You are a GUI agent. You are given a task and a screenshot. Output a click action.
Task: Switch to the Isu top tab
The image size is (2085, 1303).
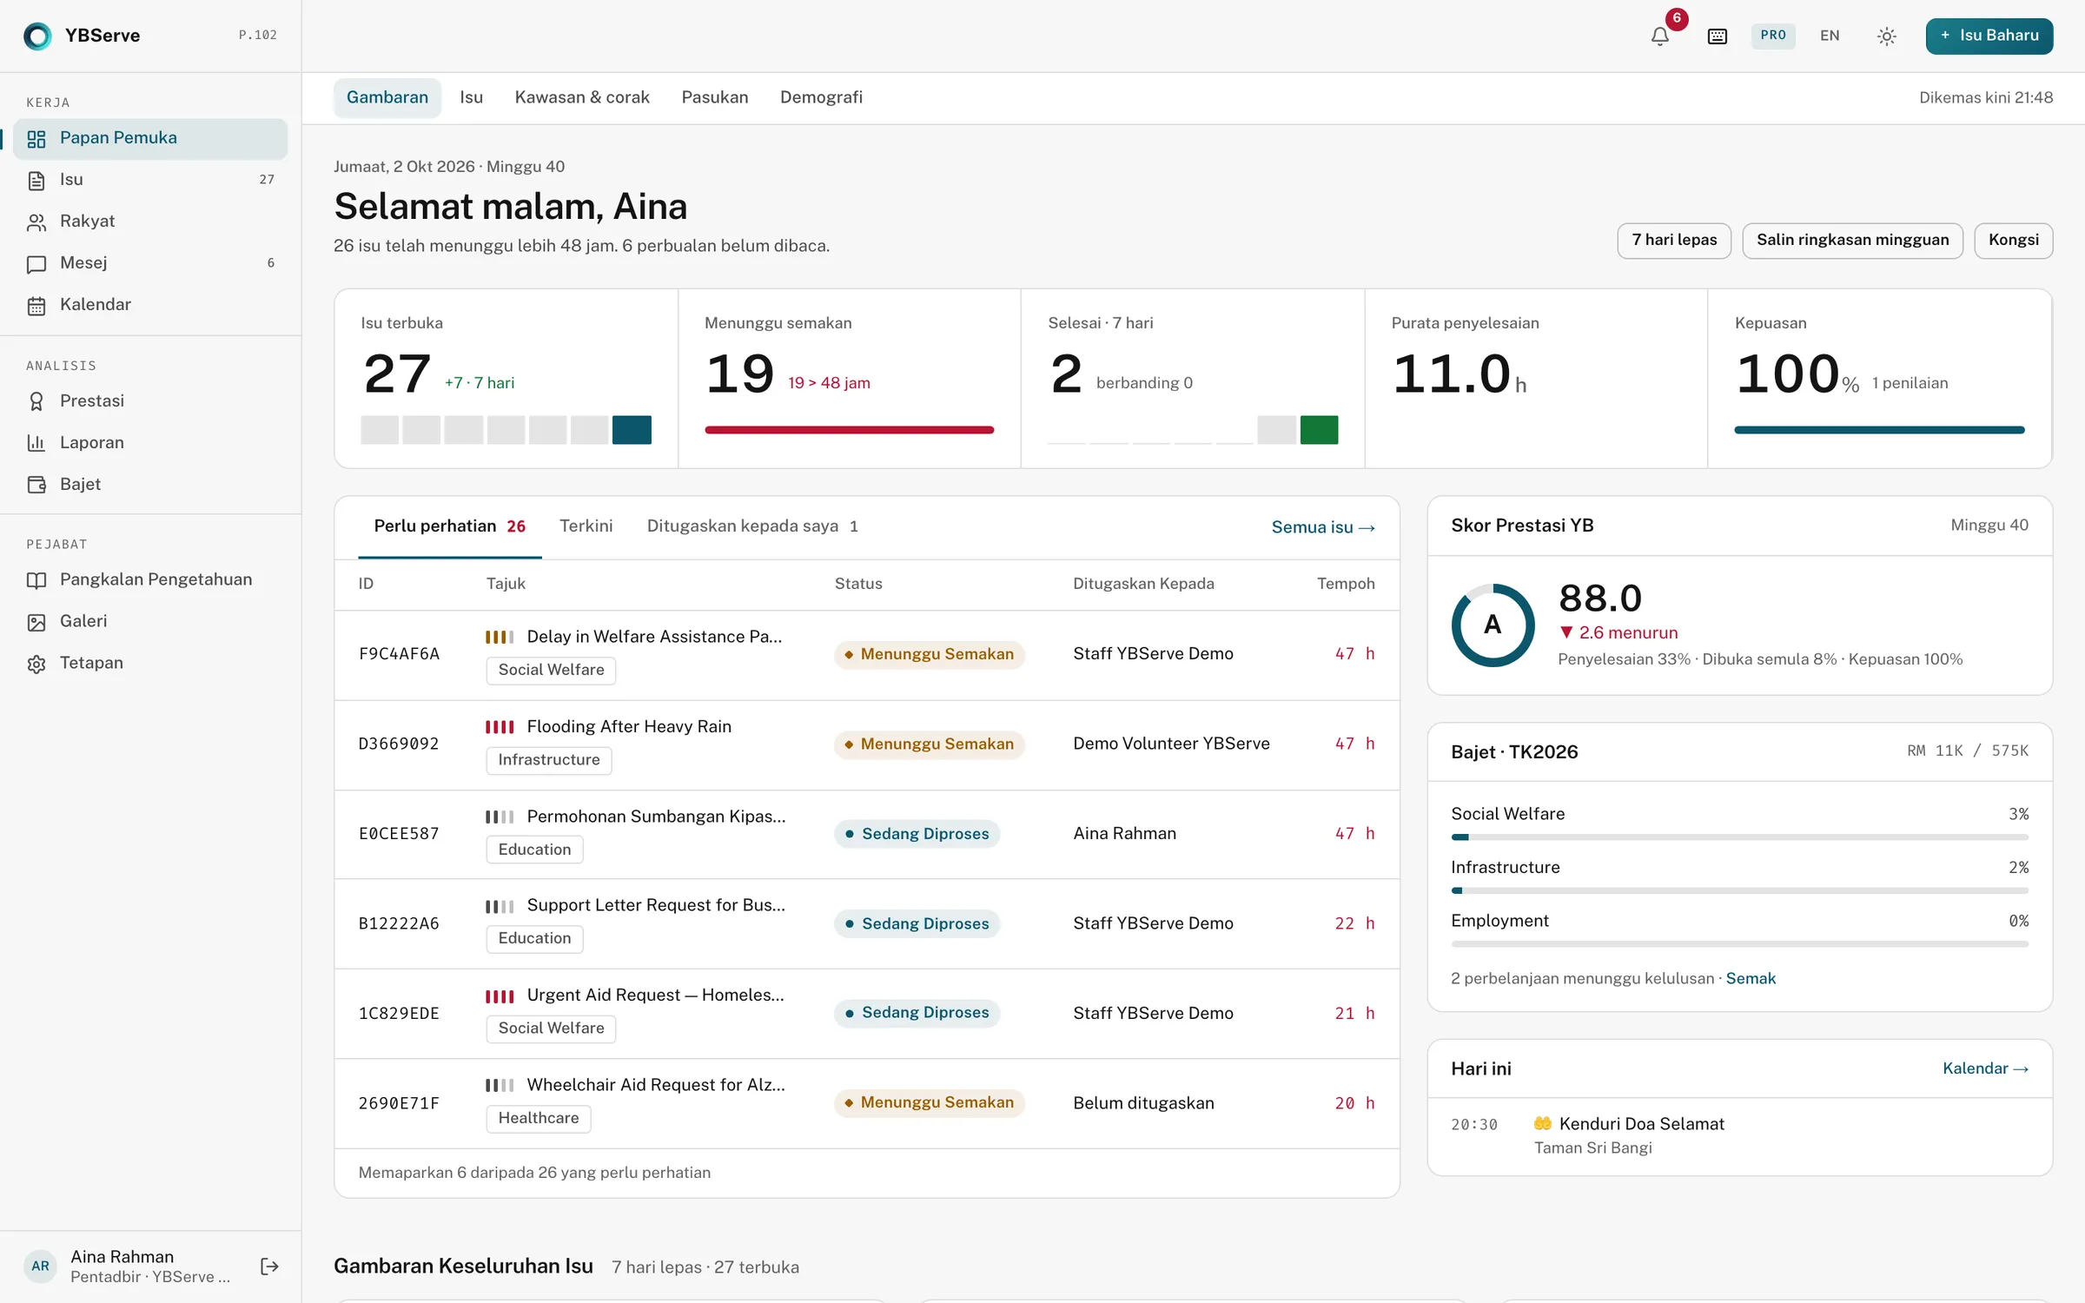pos(472,97)
